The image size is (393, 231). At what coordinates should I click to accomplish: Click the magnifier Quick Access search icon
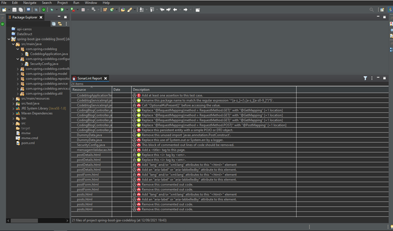(x=372, y=10)
